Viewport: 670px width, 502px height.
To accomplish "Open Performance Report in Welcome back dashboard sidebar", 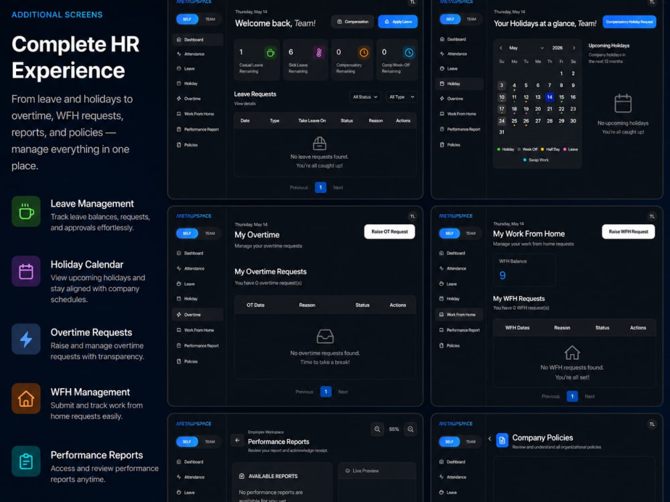I will 198,129.
